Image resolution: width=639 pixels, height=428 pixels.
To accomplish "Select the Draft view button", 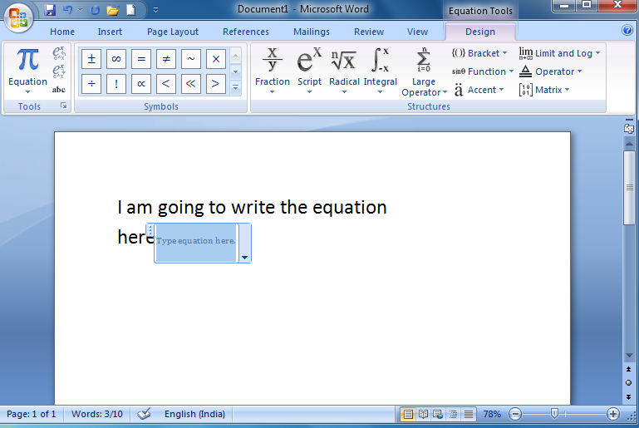I will (x=469, y=415).
